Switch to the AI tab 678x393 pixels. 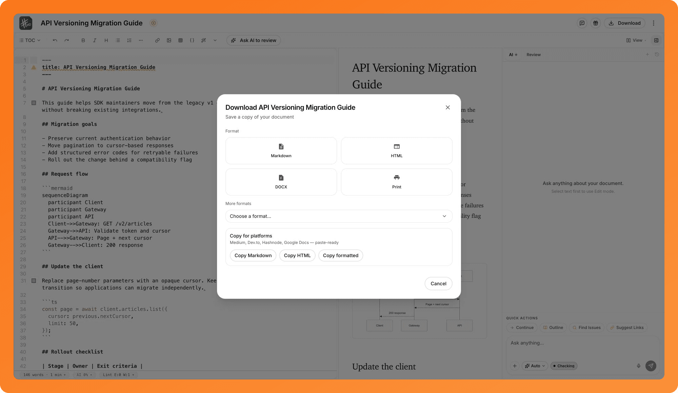[513, 55]
